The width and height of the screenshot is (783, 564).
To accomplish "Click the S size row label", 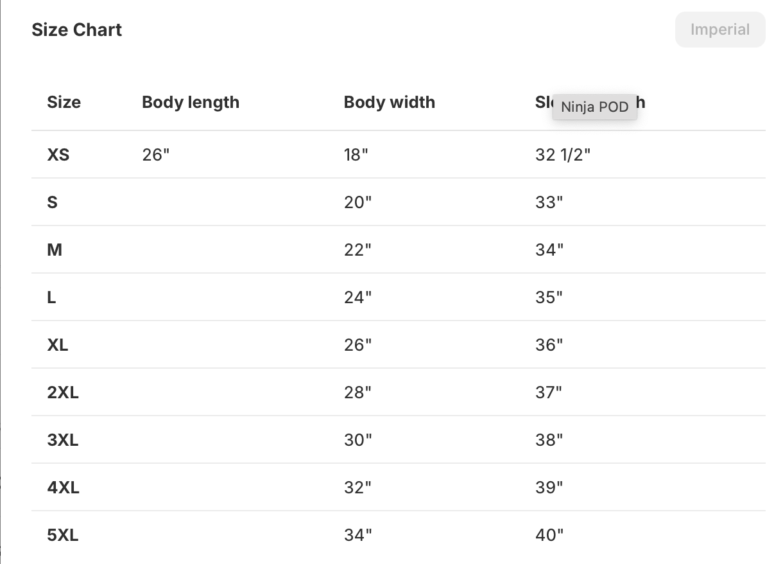I will (53, 202).
